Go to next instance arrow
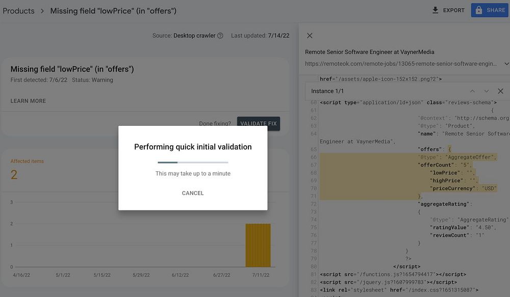 click(486, 91)
